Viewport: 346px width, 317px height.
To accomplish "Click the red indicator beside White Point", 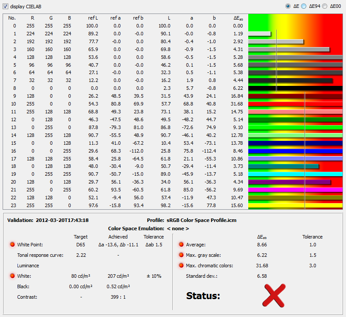I will click(x=12, y=245).
